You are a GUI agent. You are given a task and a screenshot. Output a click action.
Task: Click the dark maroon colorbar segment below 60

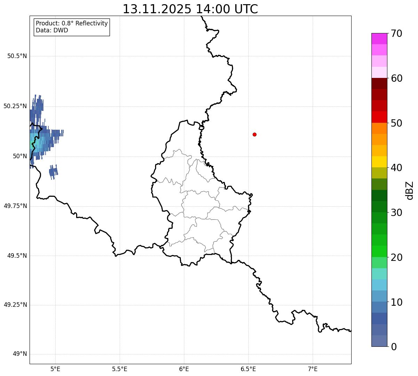pos(379,83)
